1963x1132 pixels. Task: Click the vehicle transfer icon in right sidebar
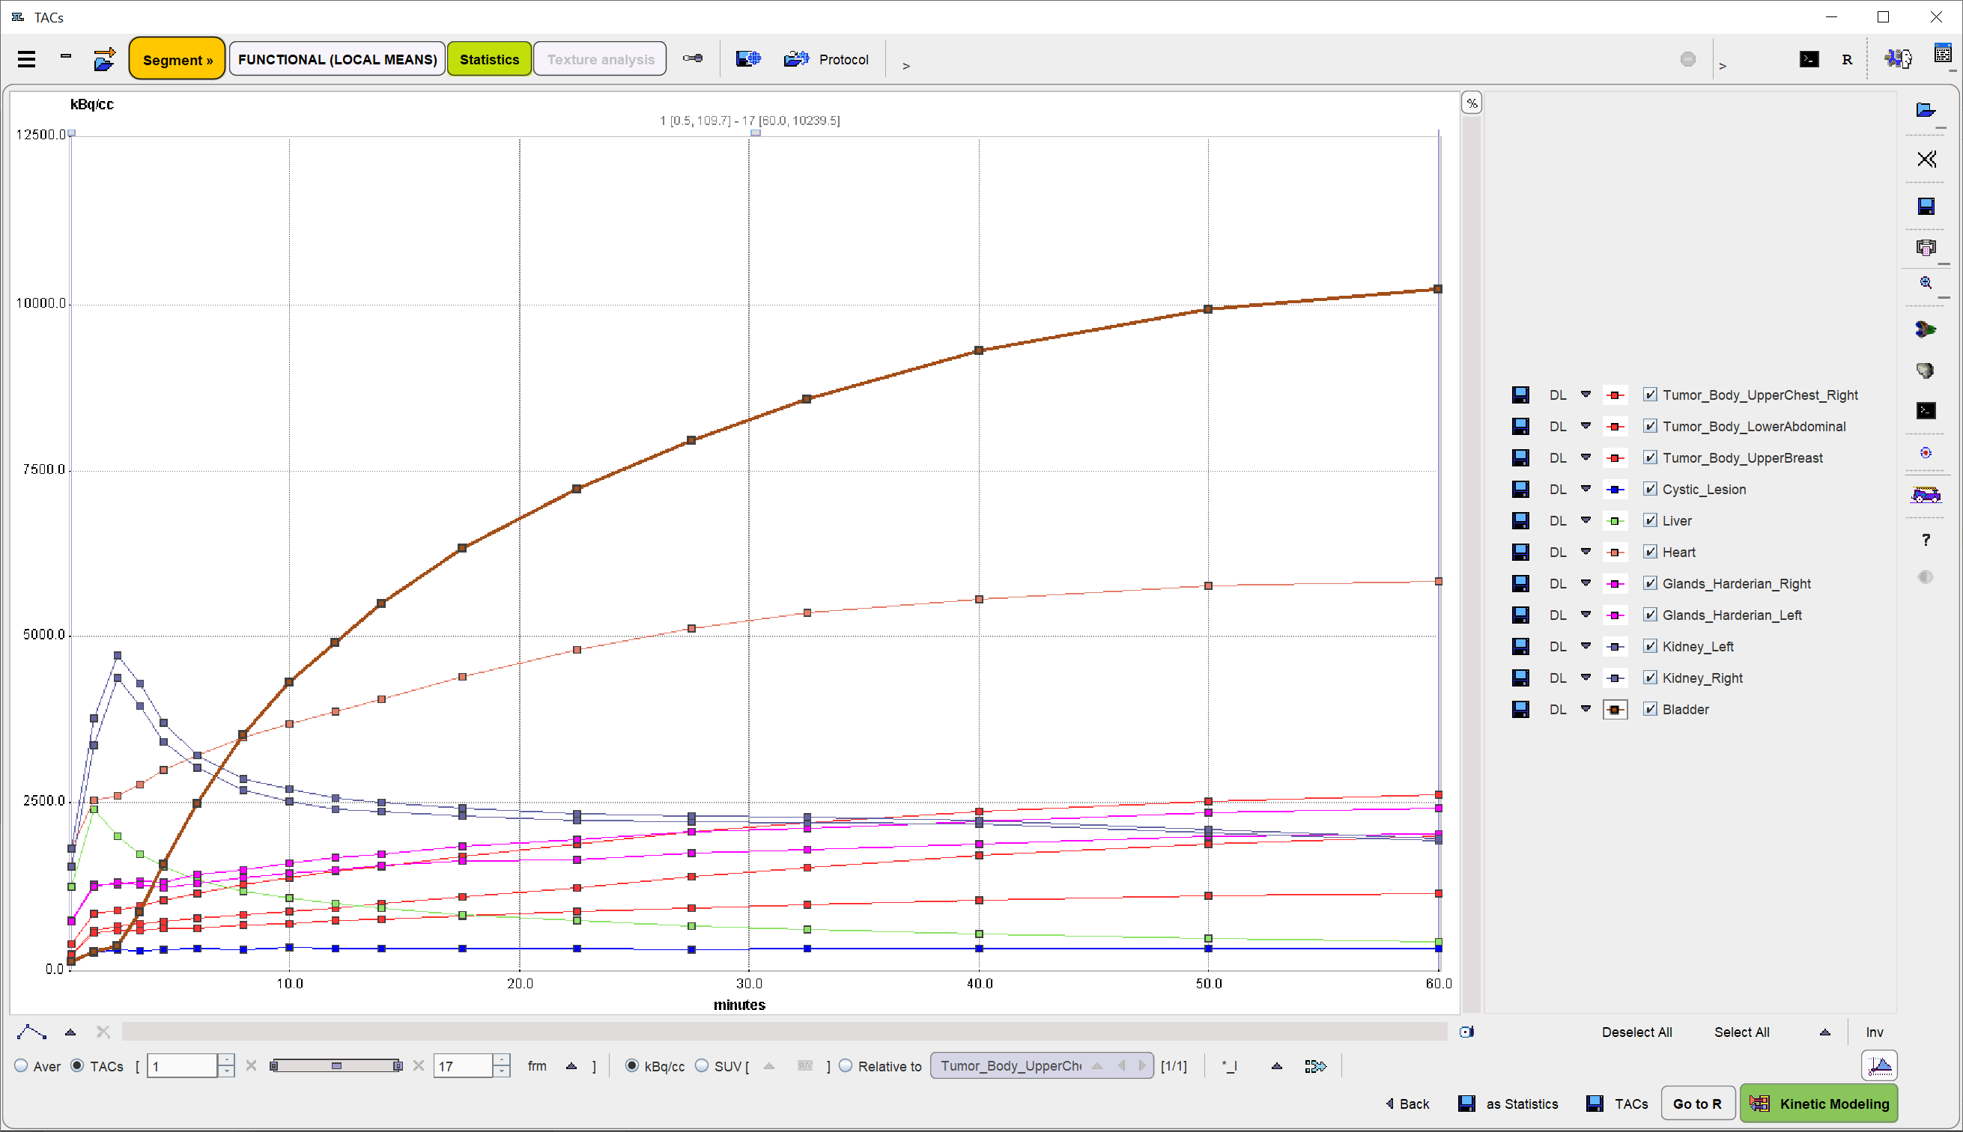pos(1926,494)
